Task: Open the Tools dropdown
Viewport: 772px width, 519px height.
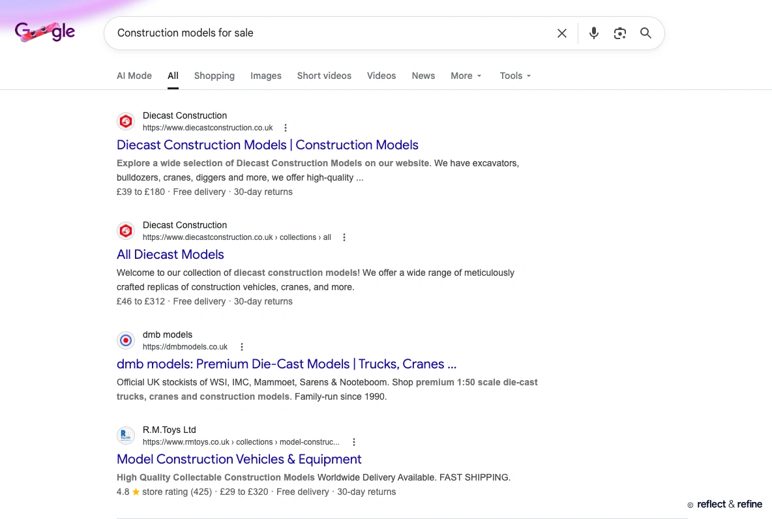Action: (515, 76)
